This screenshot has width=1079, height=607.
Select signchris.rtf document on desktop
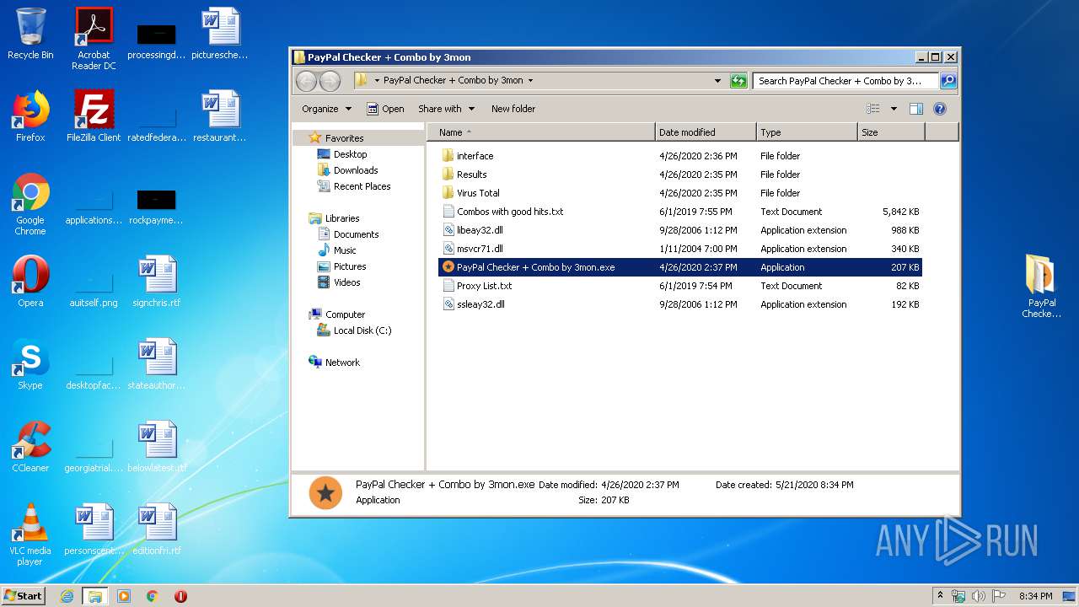coord(157,282)
